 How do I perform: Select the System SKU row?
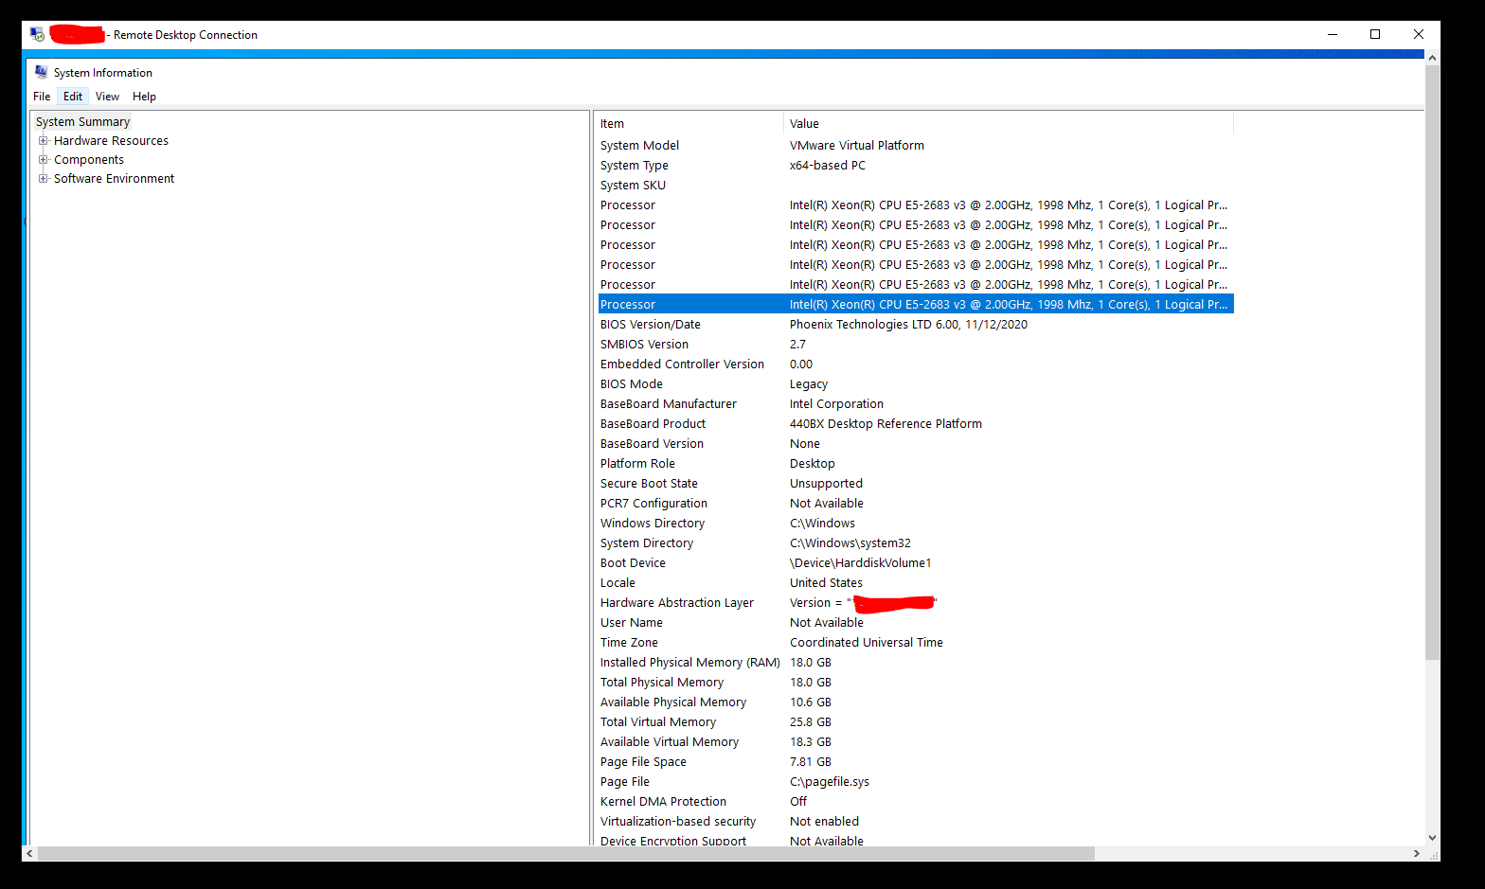point(916,186)
